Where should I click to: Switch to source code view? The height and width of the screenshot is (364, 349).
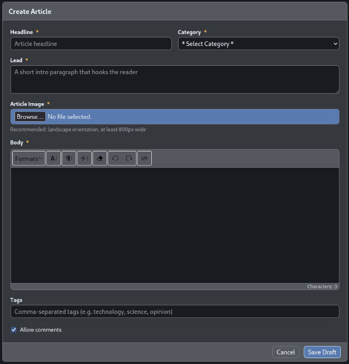point(144,158)
